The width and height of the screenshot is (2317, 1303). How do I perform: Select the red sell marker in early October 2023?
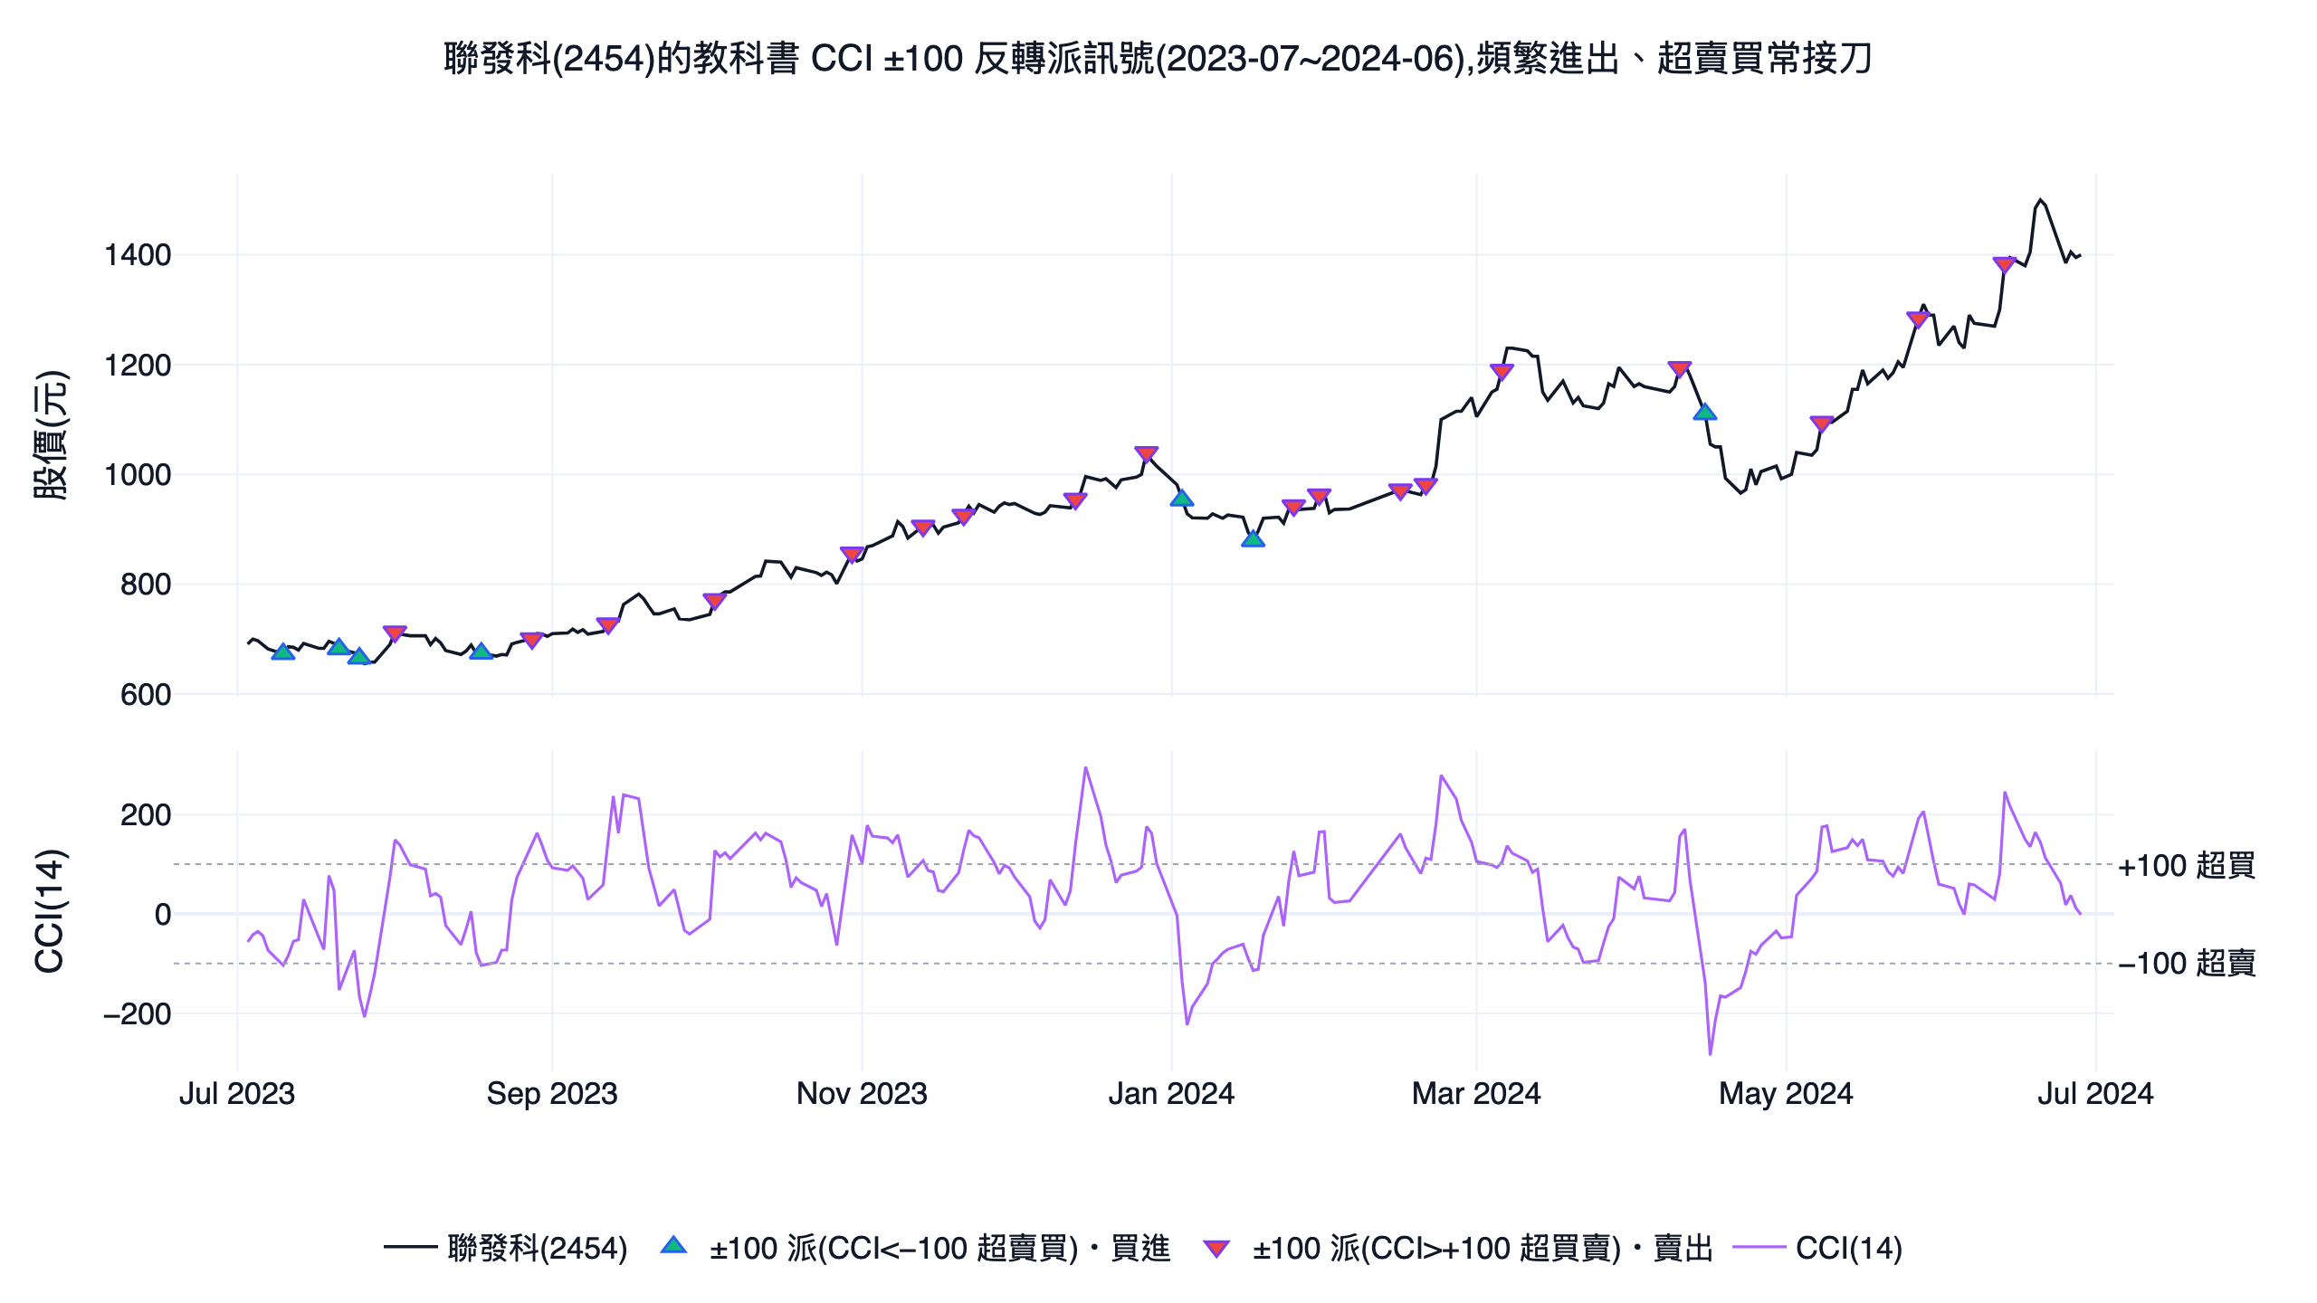coord(715,601)
